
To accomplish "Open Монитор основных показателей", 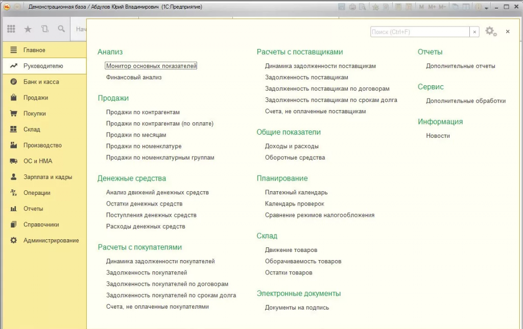I will coord(151,66).
